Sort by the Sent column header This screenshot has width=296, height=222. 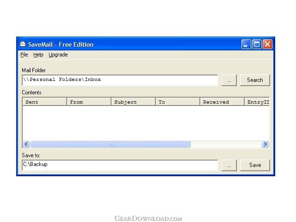click(44, 102)
